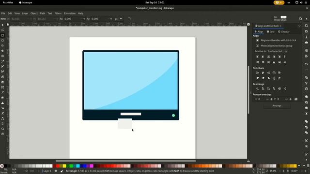Open the Edit menu
The image size is (310, 174).
click(10, 14)
